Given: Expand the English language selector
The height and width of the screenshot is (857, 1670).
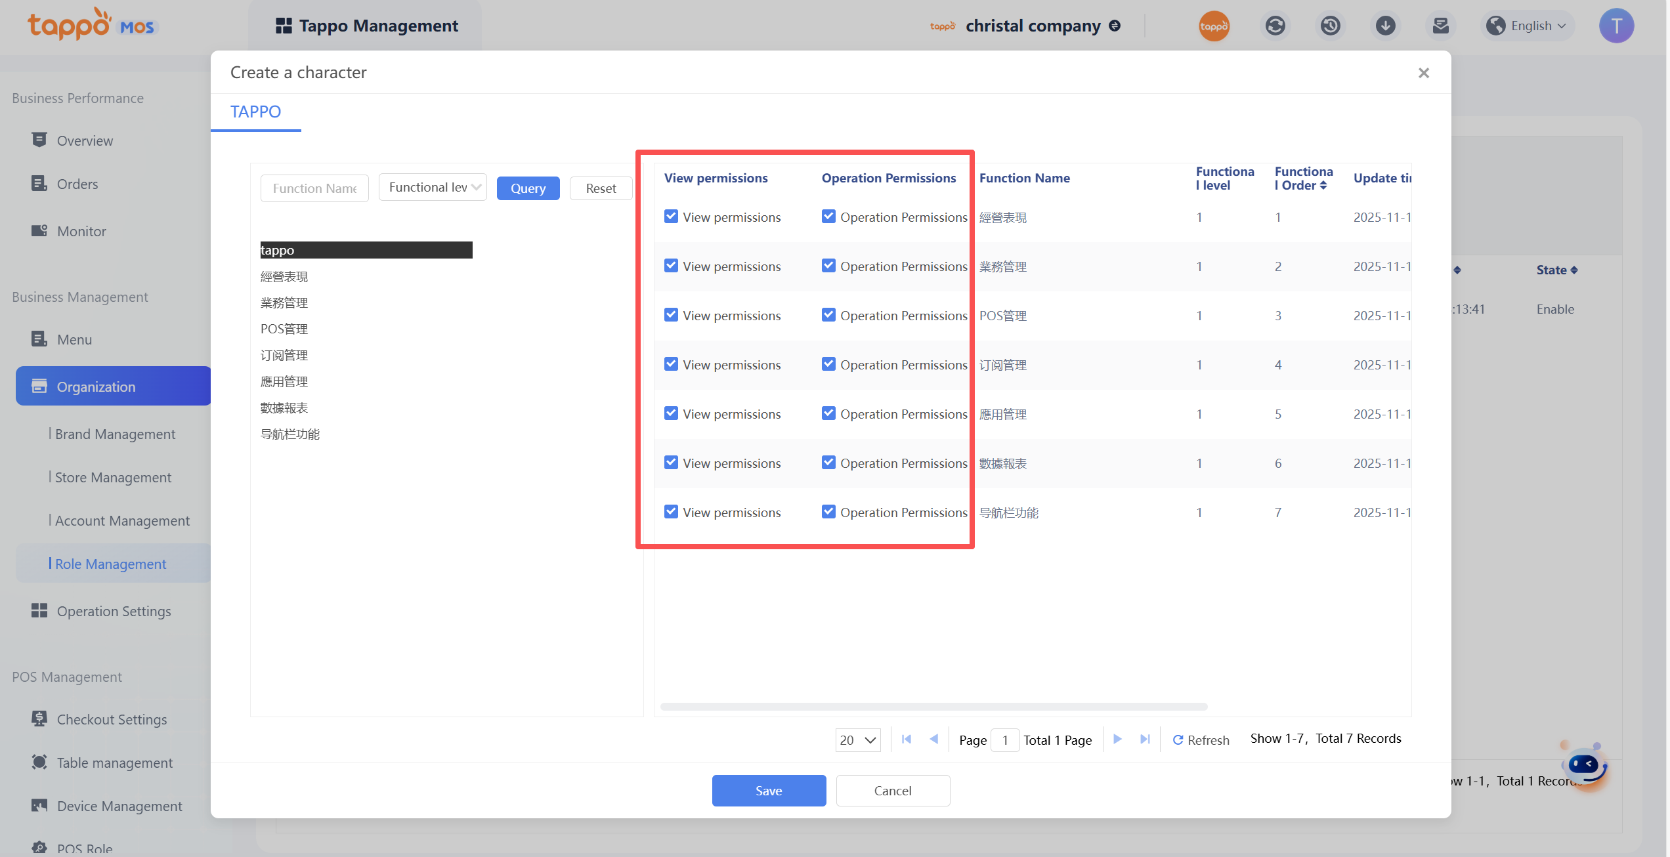Looking at the screenshot, I should coord(1530,26).
